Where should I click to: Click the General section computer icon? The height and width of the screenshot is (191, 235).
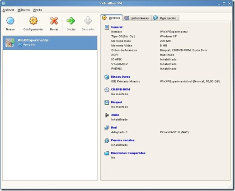[x=107, y=27]
